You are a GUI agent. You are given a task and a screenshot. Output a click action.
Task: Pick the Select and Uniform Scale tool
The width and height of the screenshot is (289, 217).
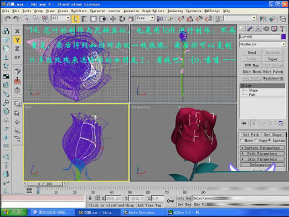131,19
